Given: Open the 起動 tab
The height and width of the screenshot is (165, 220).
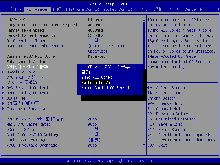Looking at the screenshot, I should coord(158,9).
